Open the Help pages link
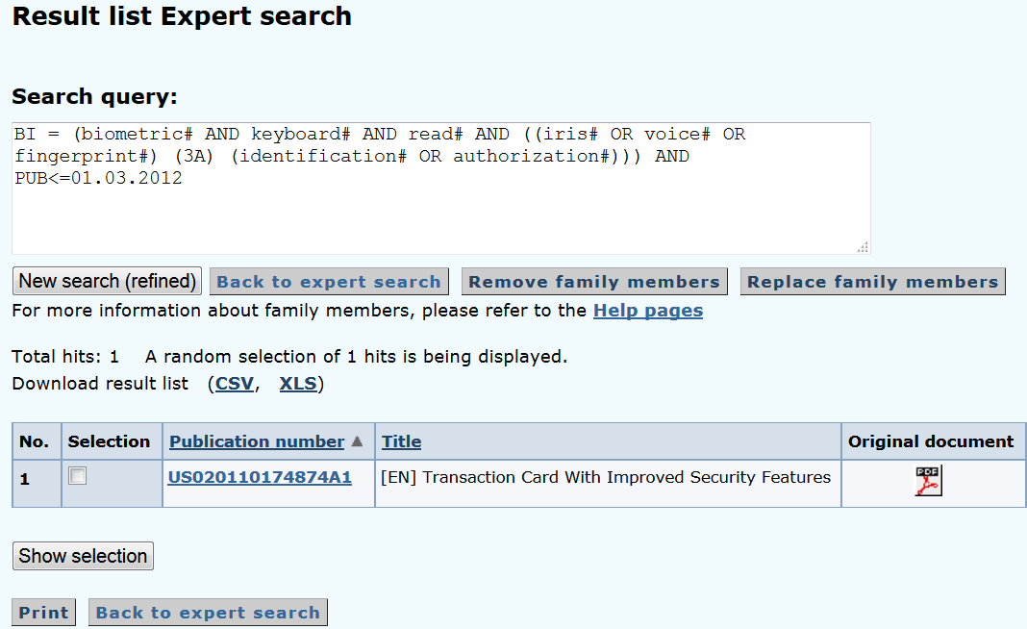The image size is (1027, 629). pyautogui.click(x=648, y=311)
